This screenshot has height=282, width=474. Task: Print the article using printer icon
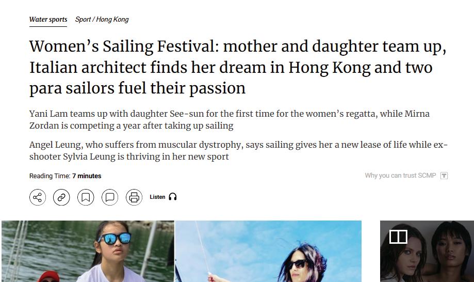[134, 197]
